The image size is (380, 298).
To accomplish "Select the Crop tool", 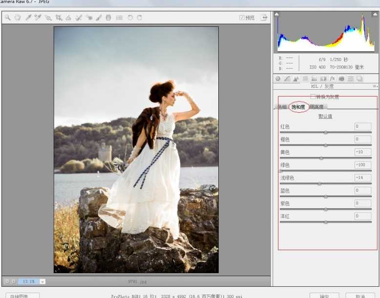I will pos(59,18).
